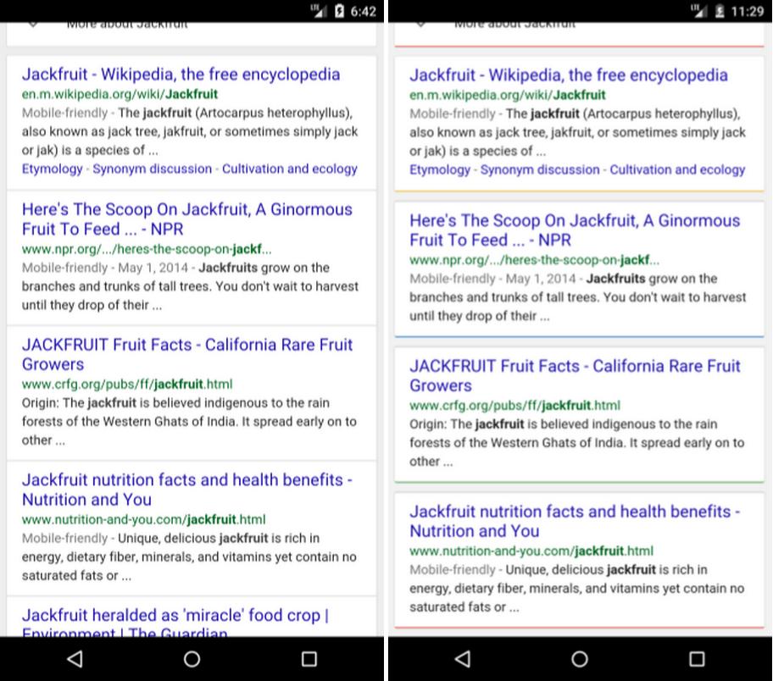This screenshot has width=773, height=681.
Task: Open NPR Scoop On Jackfruit link, left phone
Action: click(x=186, y=219)
